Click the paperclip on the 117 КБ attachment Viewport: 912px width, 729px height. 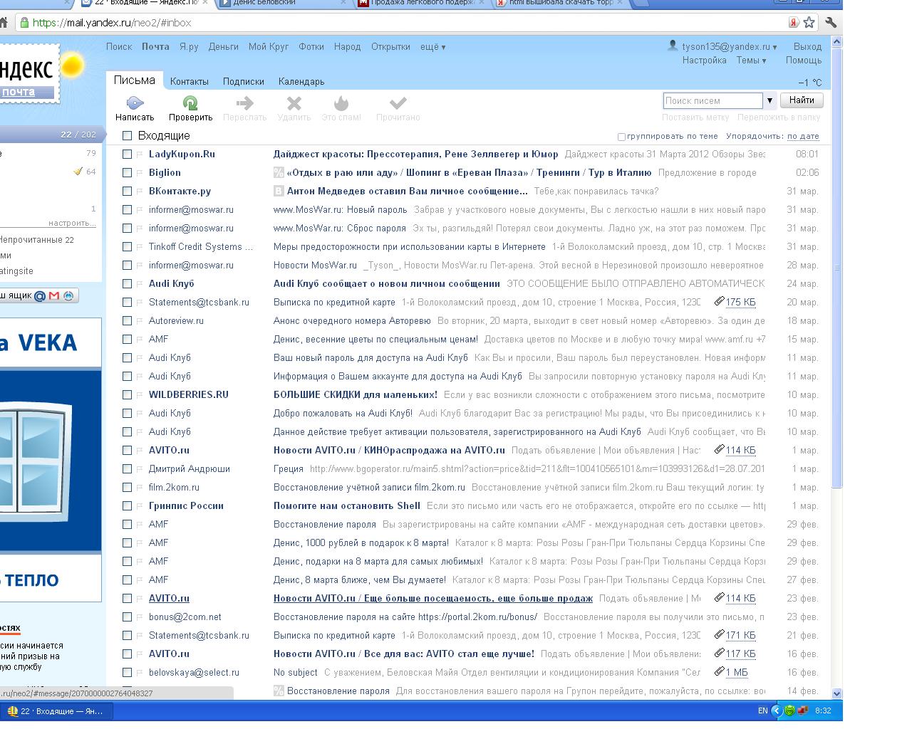click(x=720, y=654)
